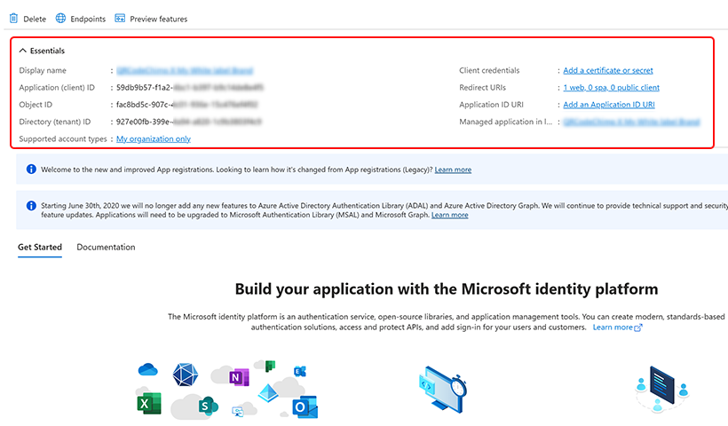Click the Exchange icon in illustration

pos(300,371)
